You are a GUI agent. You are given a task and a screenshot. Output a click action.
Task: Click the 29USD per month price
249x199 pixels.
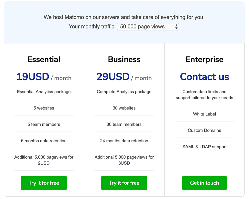(x=124, y=77)
